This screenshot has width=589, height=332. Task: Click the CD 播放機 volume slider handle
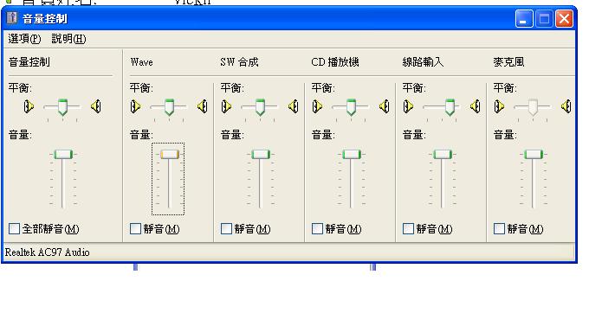[x=352, y=154]
